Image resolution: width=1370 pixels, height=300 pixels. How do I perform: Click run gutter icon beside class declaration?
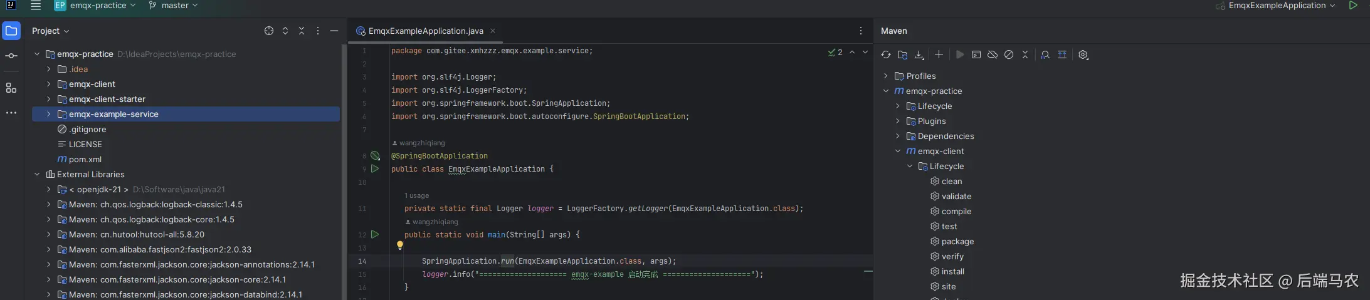[x=375, y=168]
